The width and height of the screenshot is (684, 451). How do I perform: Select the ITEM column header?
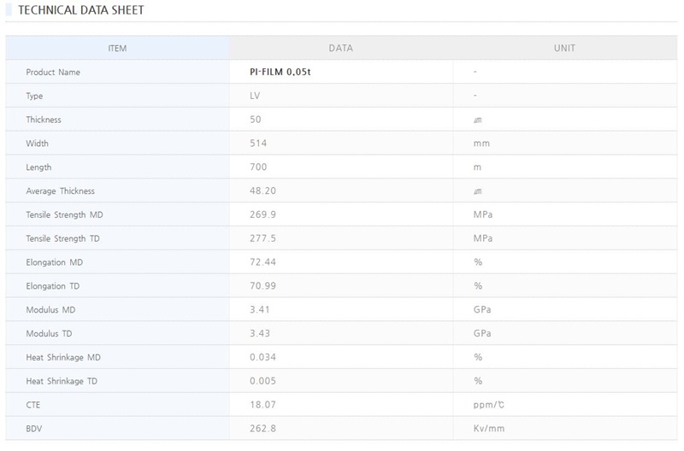click(117, 49)
